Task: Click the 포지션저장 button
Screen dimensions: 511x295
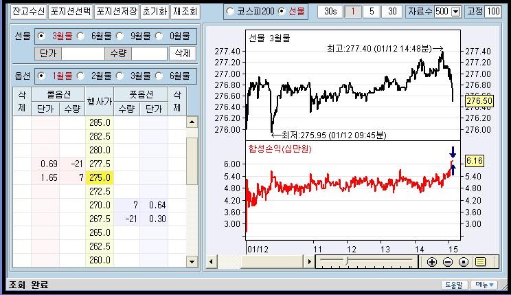Action: point(115,11)
